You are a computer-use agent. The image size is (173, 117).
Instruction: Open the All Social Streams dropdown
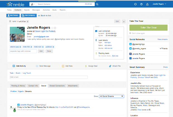112,96
